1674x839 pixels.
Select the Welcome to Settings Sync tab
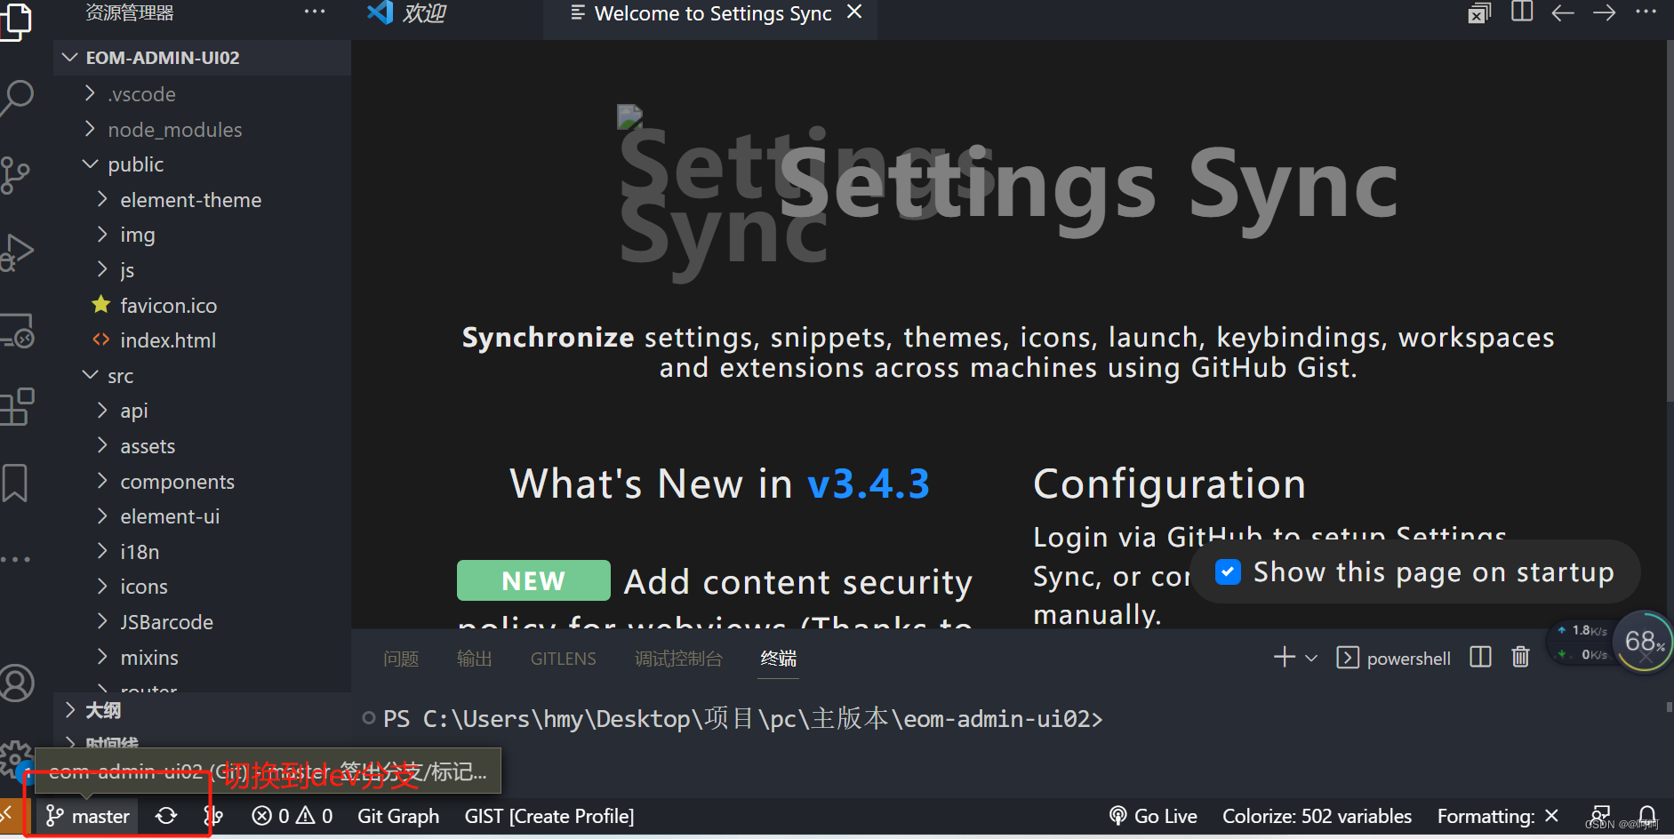pyautogui.click(x=710, y=13)
